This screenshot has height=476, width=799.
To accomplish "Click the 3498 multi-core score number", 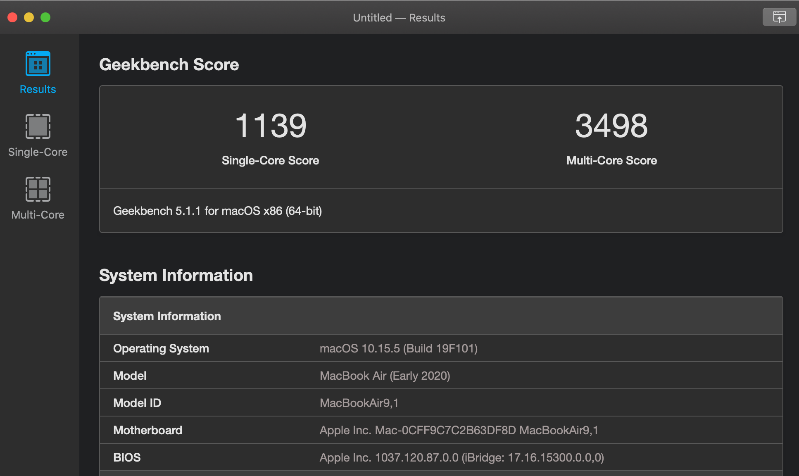I will pos(611,126).
